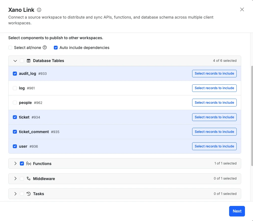The image size is (253, 221).
Task: Click the Tasks clock icon
Action: [29, 194]
